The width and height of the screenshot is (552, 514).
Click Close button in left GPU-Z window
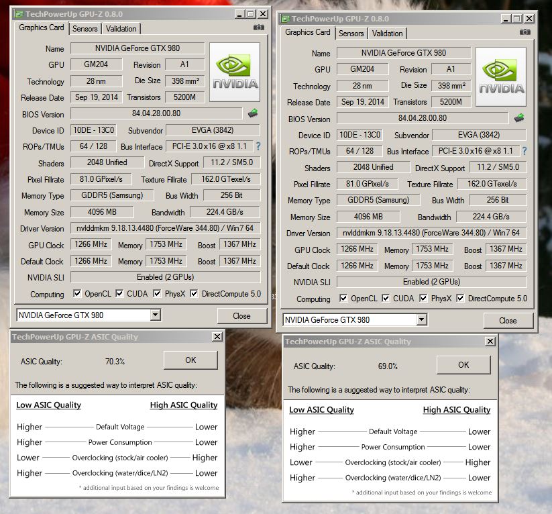(x=242, y=316)
